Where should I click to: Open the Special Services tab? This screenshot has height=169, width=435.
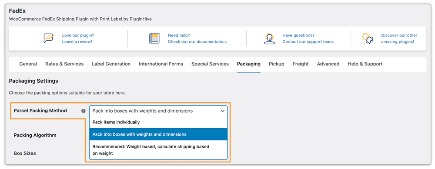tap(210, 64)
